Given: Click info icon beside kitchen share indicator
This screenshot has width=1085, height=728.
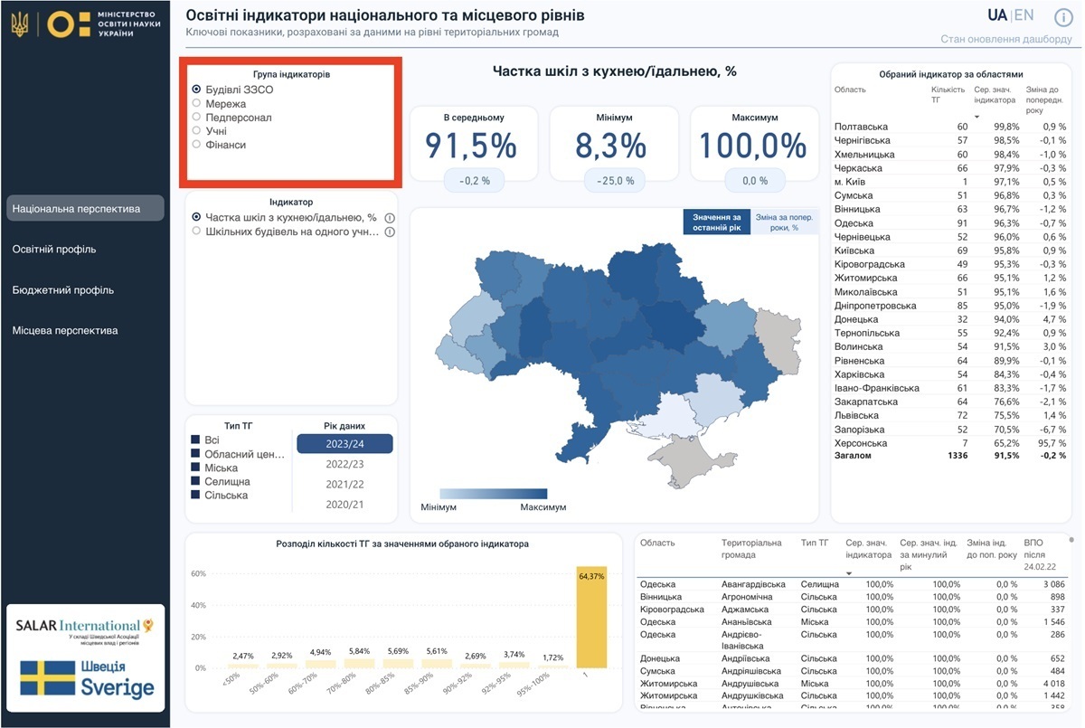Looking at the screenshot, I should click(390, 218).
